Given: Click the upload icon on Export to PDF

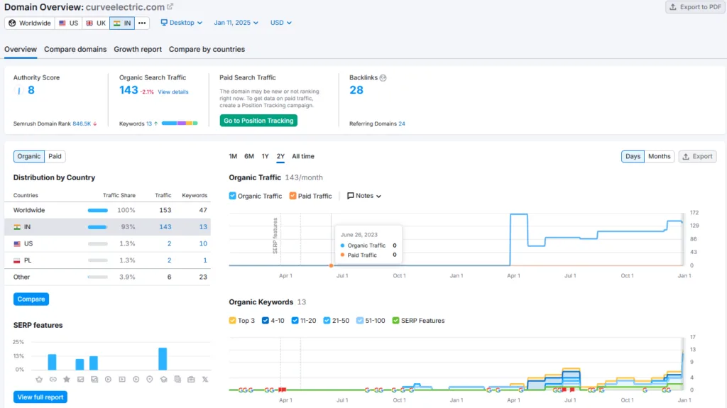Looking at the screenshot, I should click(673, 7).
